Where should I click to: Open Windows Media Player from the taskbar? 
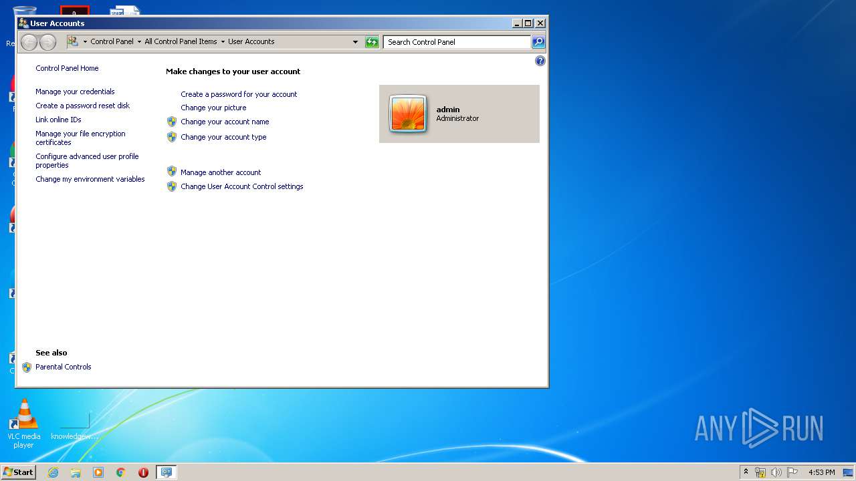click(x=98, y=472)
